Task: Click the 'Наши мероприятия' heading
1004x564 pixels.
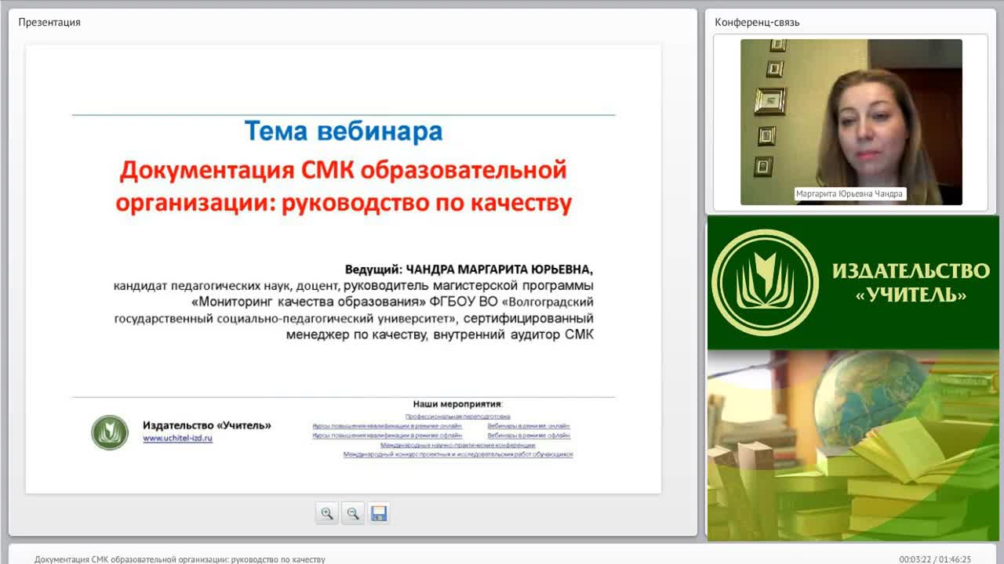Action: click(x=458, y=404)
